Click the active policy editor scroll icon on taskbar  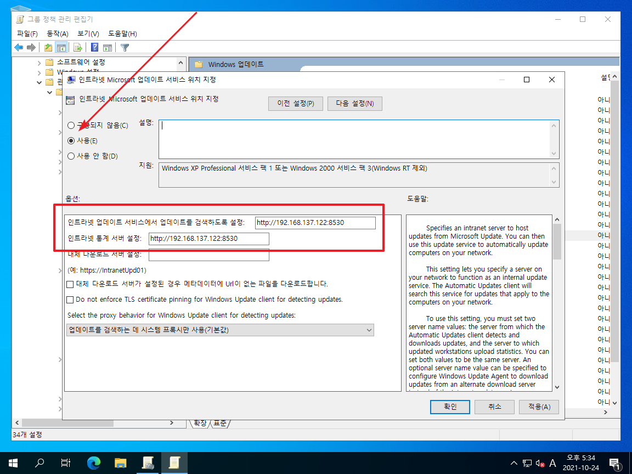(x=174, y=462)
